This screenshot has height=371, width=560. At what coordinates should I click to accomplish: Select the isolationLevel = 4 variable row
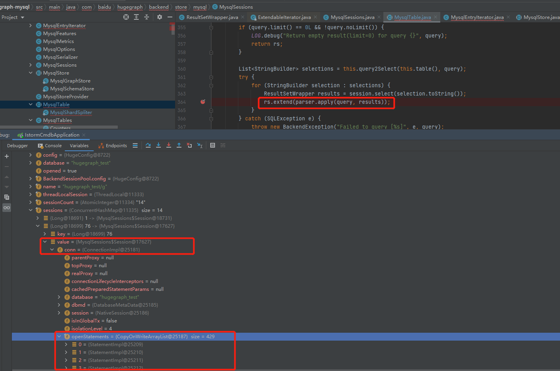tap(286, 328)
